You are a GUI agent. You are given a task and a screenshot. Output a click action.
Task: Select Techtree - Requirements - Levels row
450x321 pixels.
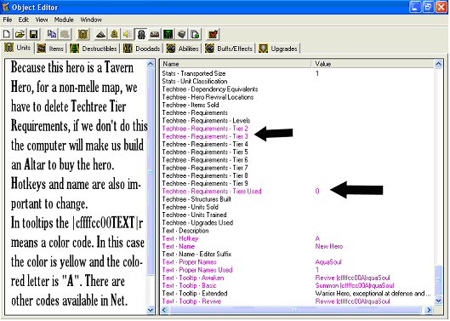click(x=298, y=120)
